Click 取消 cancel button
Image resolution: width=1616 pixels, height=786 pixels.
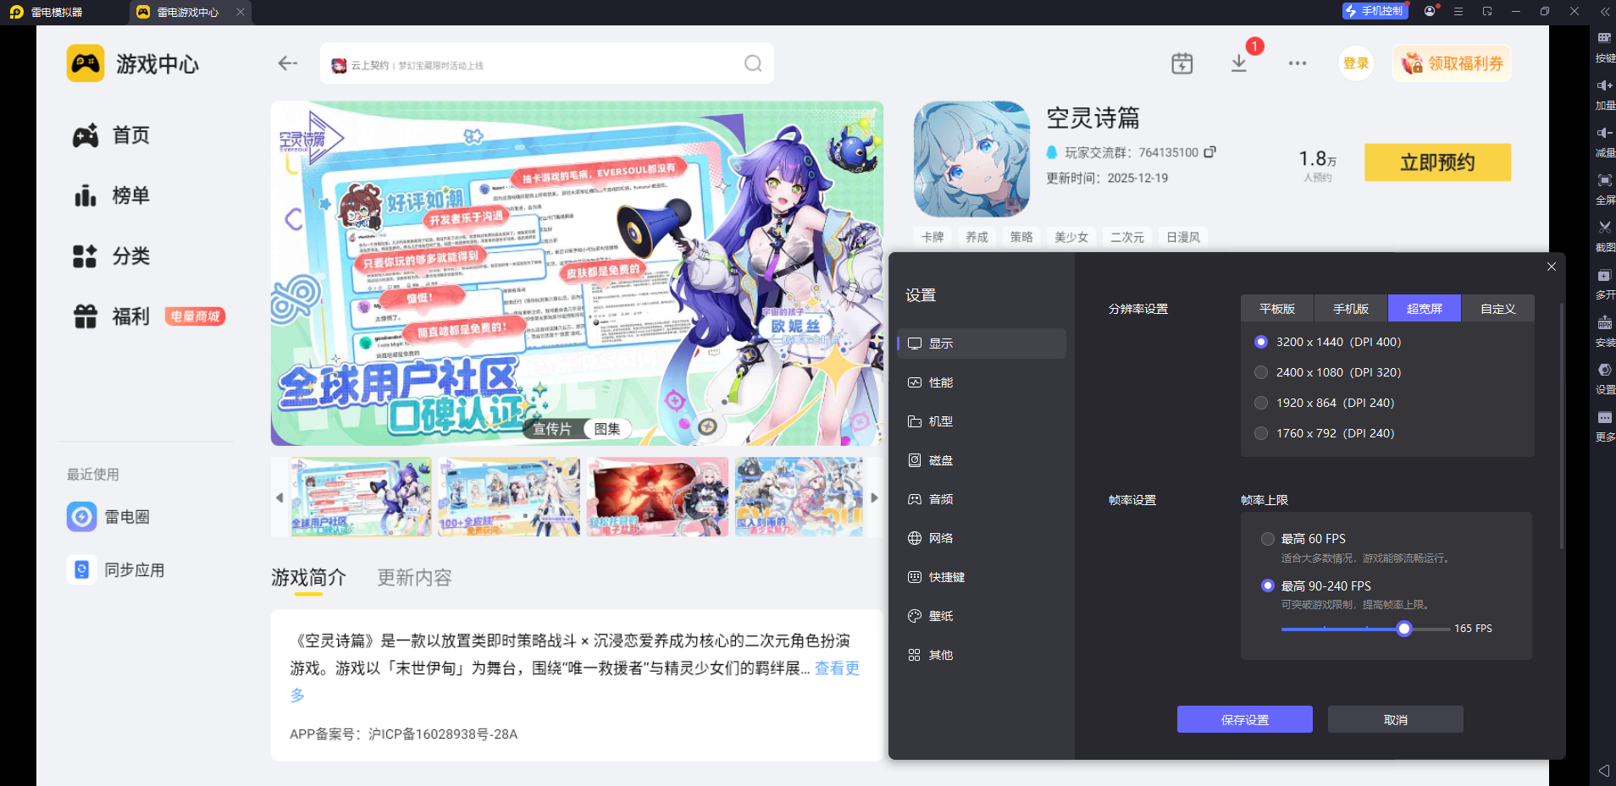click(x=1396, y=719)
